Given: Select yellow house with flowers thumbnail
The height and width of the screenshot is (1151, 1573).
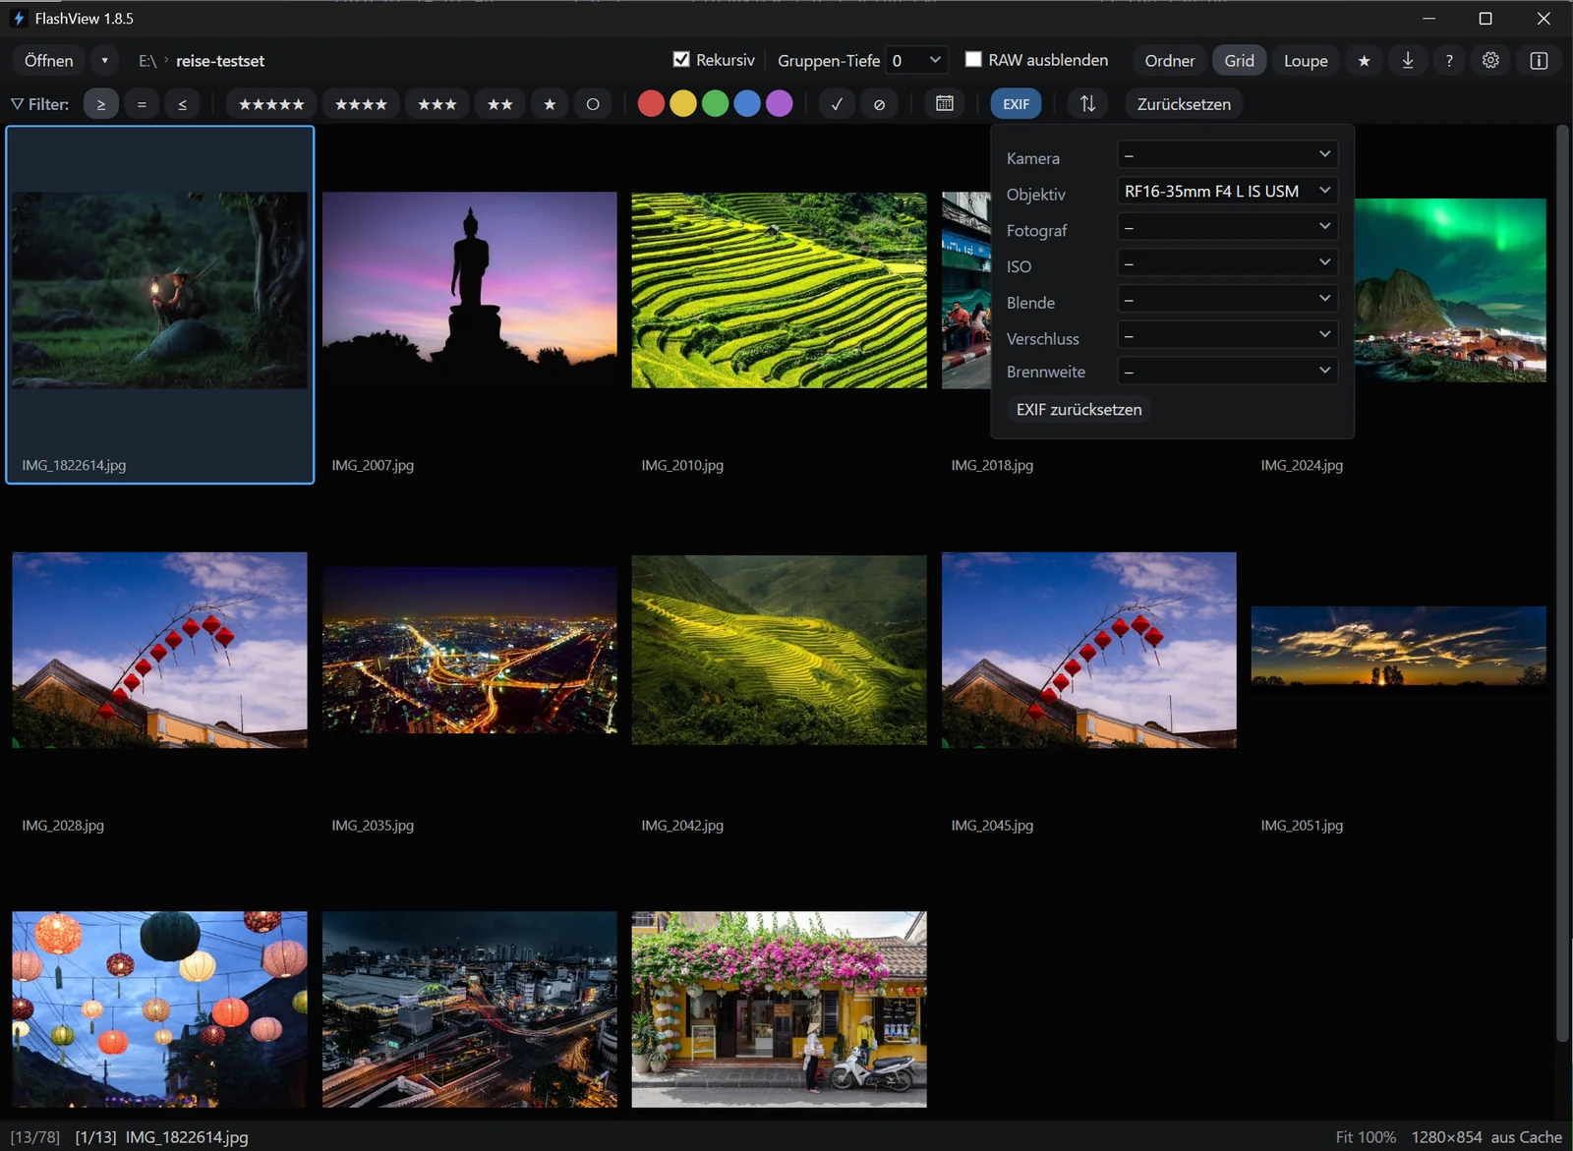Looking at the screenshot, I should coord(779,1009).
